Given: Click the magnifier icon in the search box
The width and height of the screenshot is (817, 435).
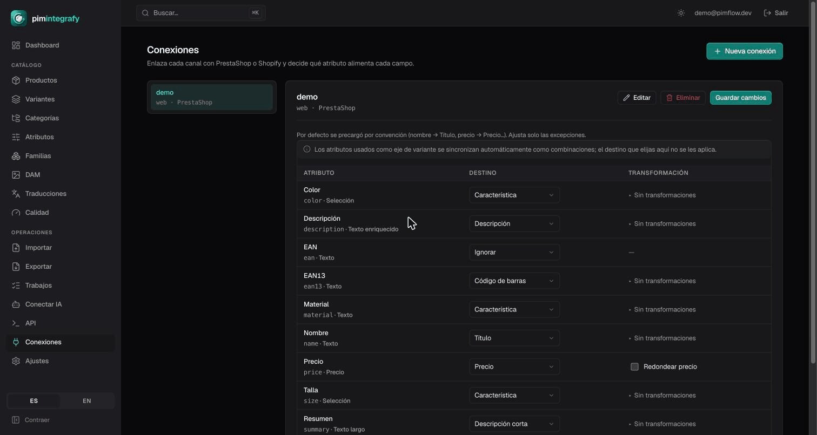Looking at the screenshot, I should 145,13.
